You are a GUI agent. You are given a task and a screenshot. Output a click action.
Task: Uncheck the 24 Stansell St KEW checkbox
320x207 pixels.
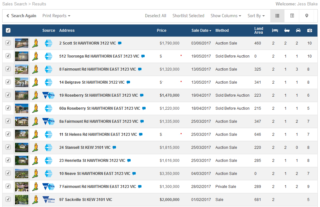8,147
